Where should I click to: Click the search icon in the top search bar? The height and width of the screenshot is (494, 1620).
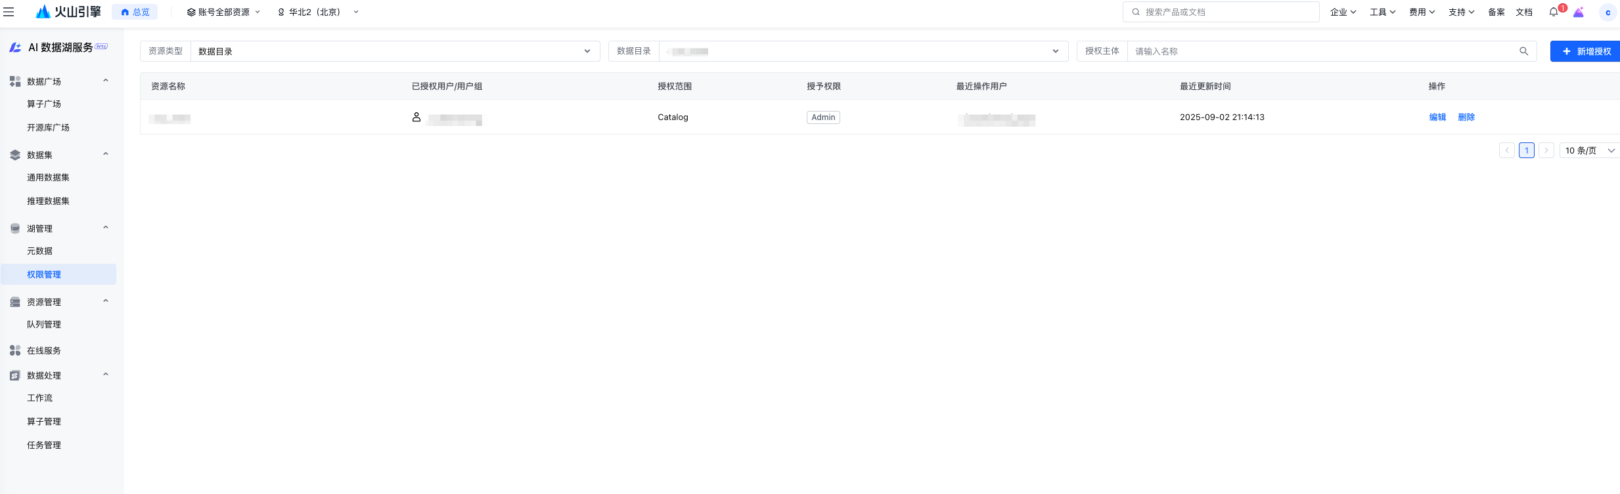click(x=1136, y=12)
